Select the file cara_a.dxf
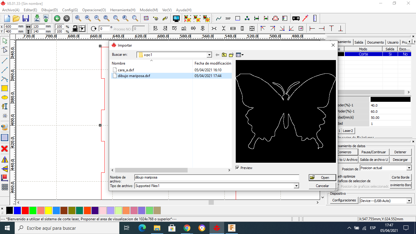The width and height of the screenshot is (416, 234). pyautogui.click(x=126, y=70)
